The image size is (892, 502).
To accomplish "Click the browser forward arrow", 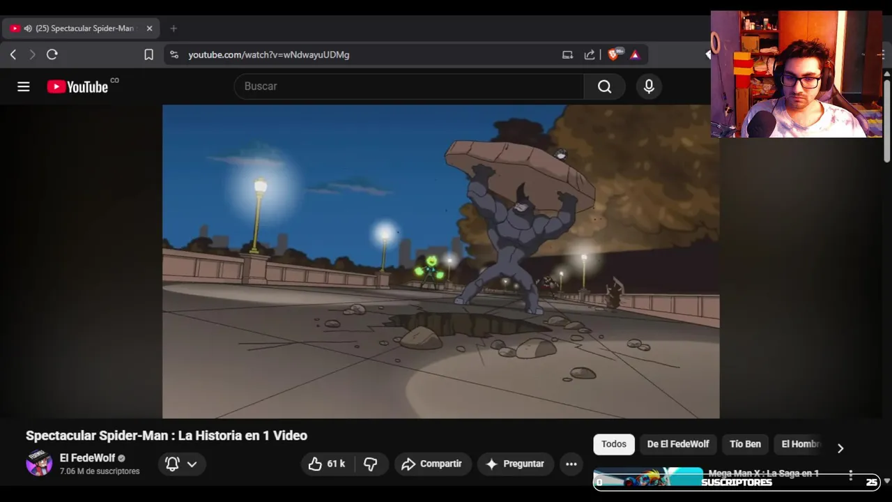I will [32, 54].
